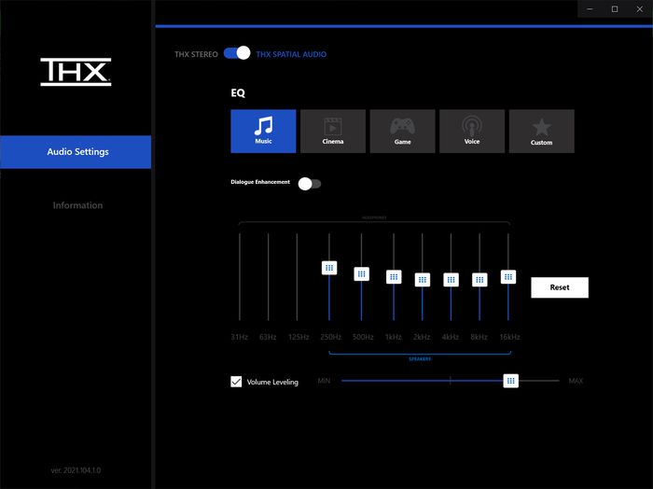Toggle THX Stereo / Spatial Audio switch
Viewport: 653px width, 489px height.
tap(237, 53)
